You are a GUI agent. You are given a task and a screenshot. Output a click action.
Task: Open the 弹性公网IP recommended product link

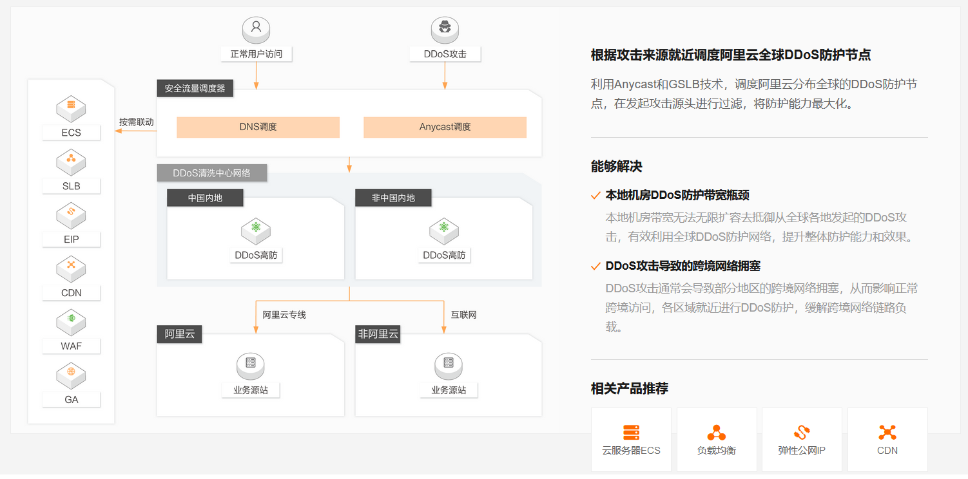click(802, 440)
